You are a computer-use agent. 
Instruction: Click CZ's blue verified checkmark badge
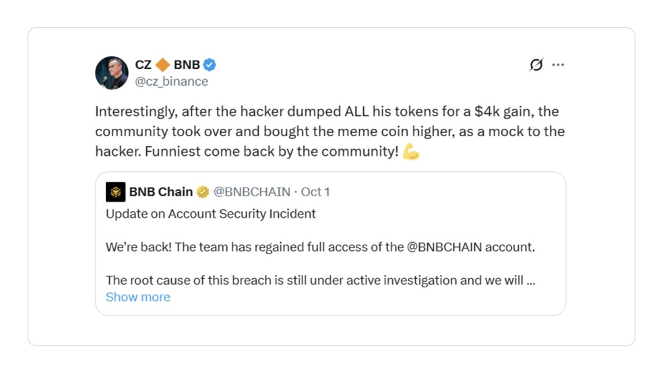point(210,65)
